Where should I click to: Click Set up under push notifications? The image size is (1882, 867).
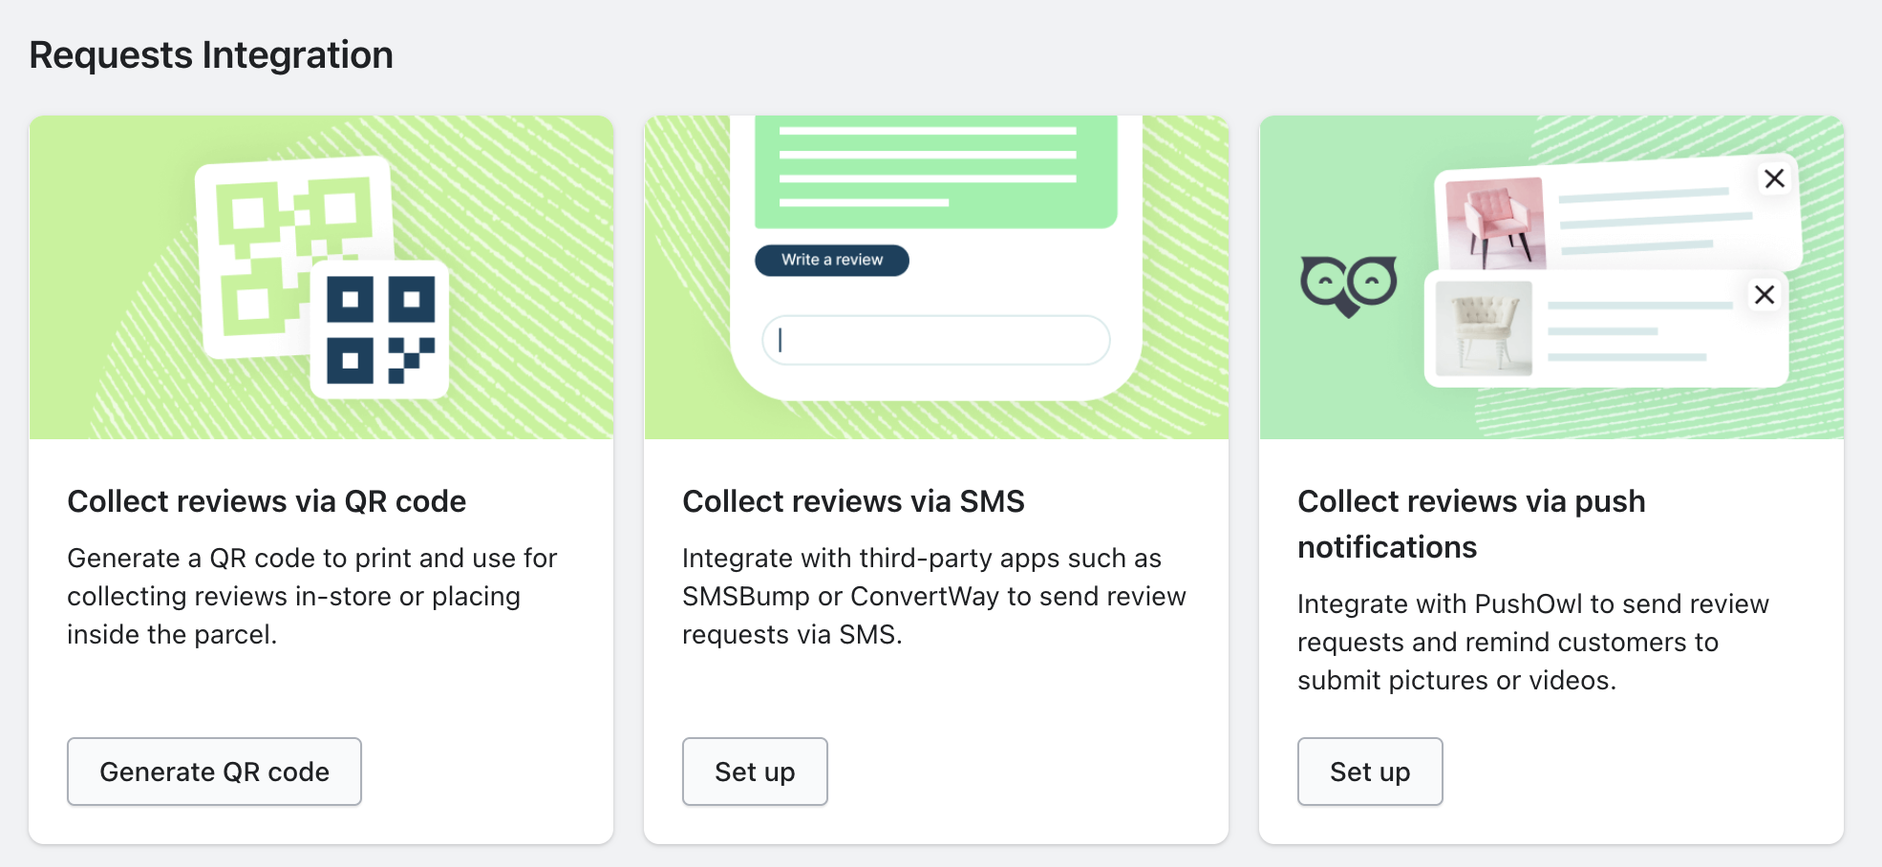point(1370,772)
